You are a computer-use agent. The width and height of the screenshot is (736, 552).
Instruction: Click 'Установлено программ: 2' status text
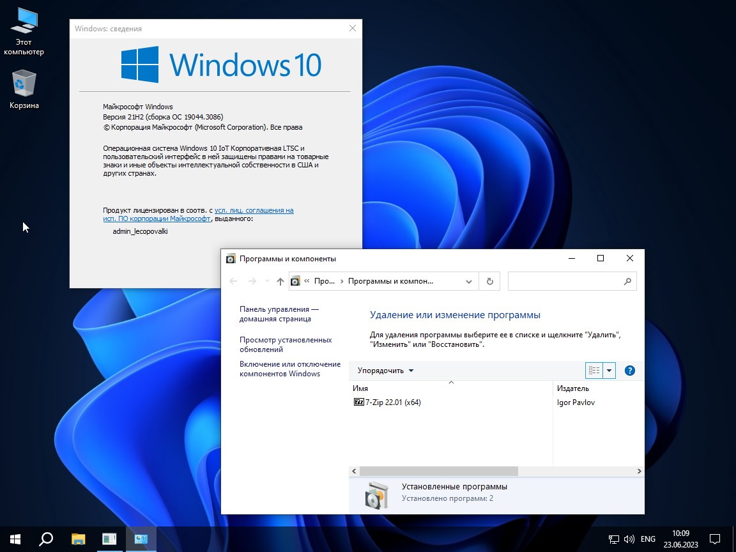tap(447, 498)
